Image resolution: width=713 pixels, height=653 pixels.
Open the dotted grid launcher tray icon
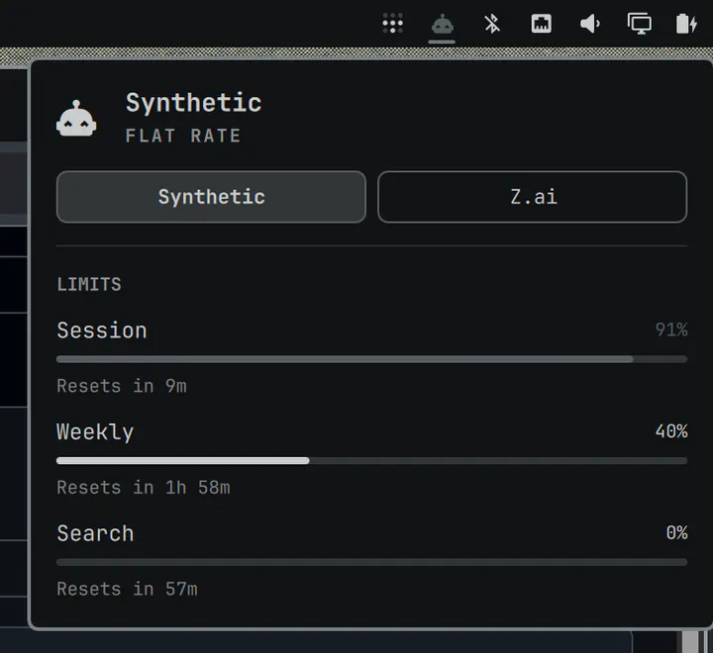point(392,23)
